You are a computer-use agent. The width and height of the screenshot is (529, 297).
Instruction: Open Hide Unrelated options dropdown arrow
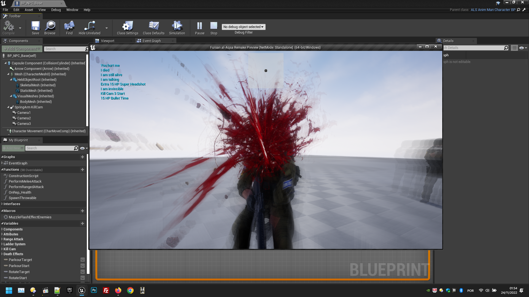point(106,28)
